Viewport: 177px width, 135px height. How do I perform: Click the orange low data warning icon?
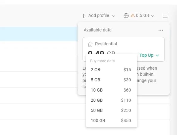[x=133, y=15]
